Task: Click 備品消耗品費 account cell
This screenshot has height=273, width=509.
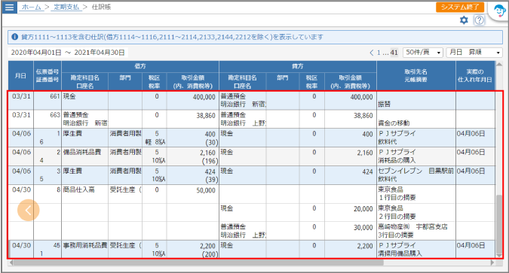Action: point(85,156)
